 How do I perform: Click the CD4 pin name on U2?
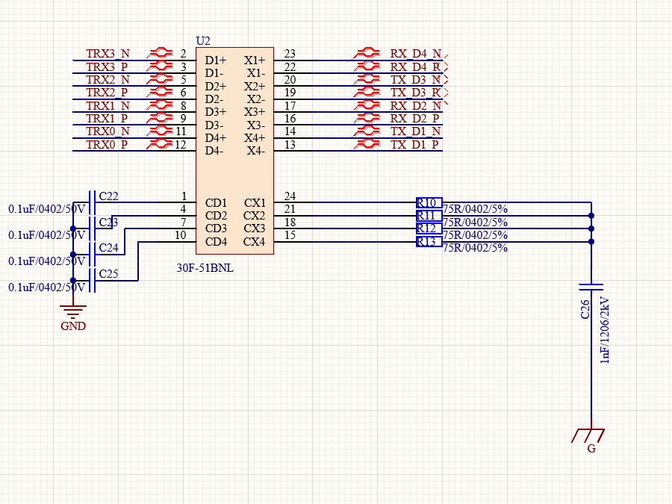pyautogui.click(x=216, y=242)
